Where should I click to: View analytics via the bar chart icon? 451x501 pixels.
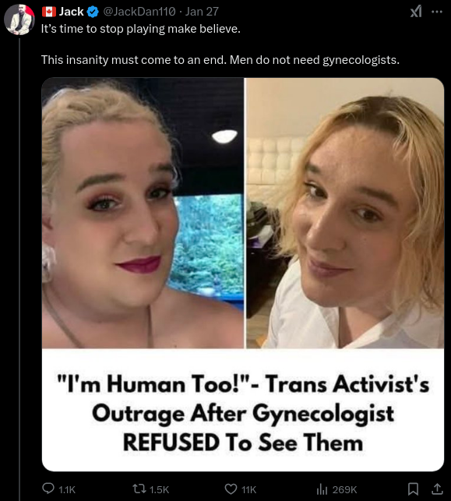click(322, 489)
